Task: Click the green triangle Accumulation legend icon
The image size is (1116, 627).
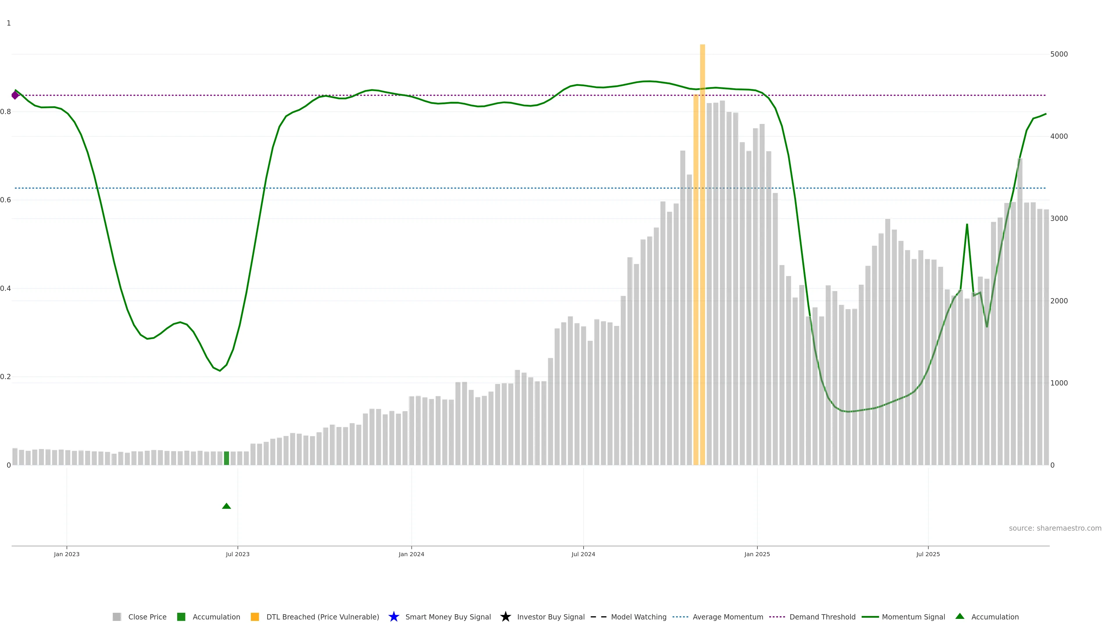Action: coord(960,616)
